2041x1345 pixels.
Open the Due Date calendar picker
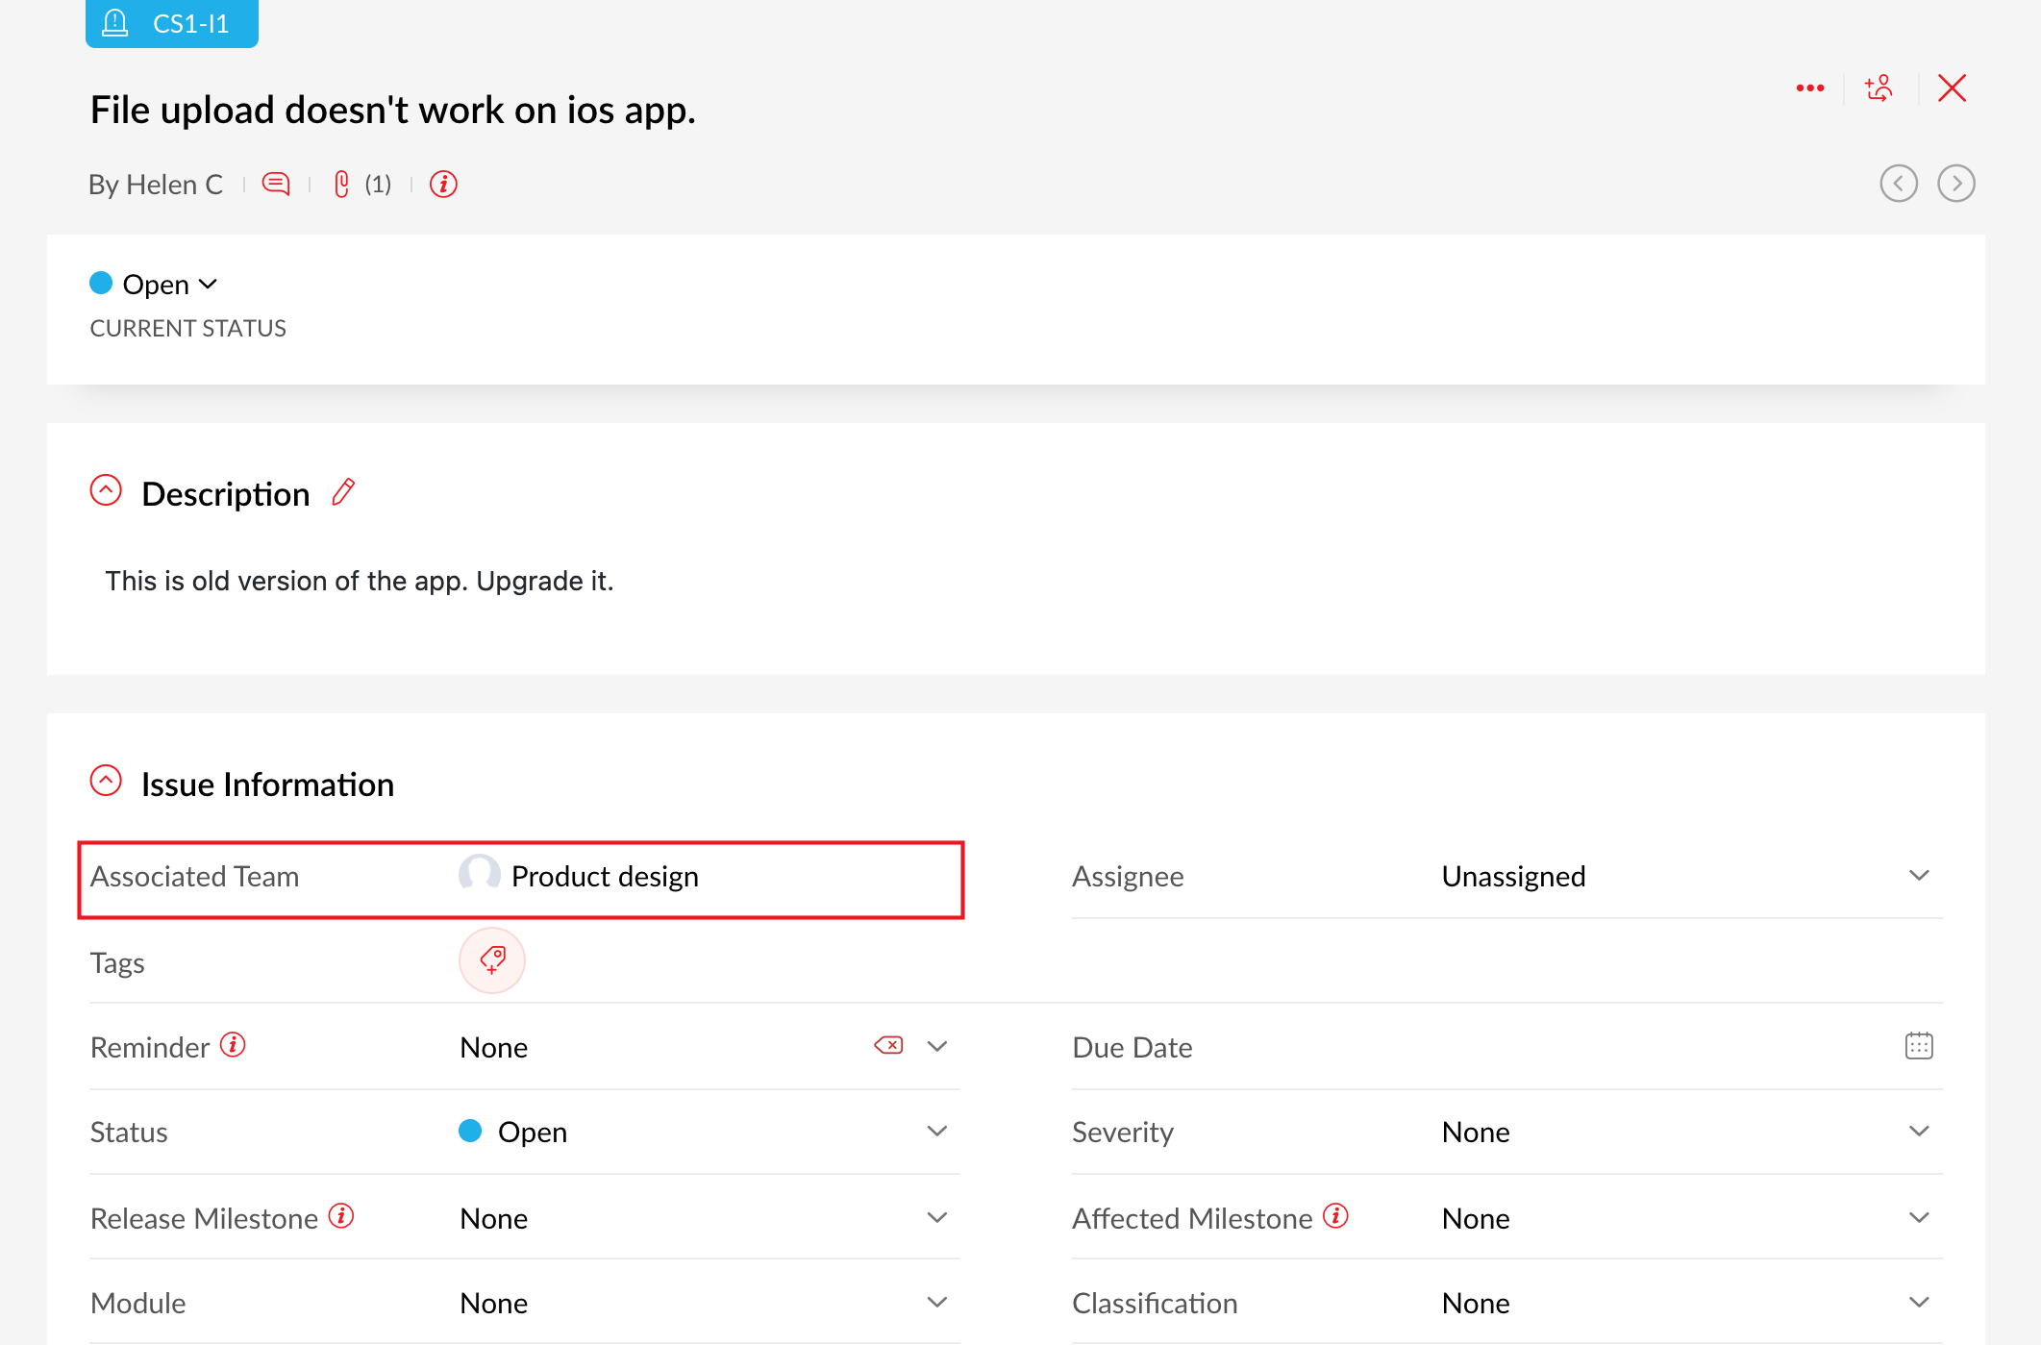pyautogui.click(x=1918, y=1045)
